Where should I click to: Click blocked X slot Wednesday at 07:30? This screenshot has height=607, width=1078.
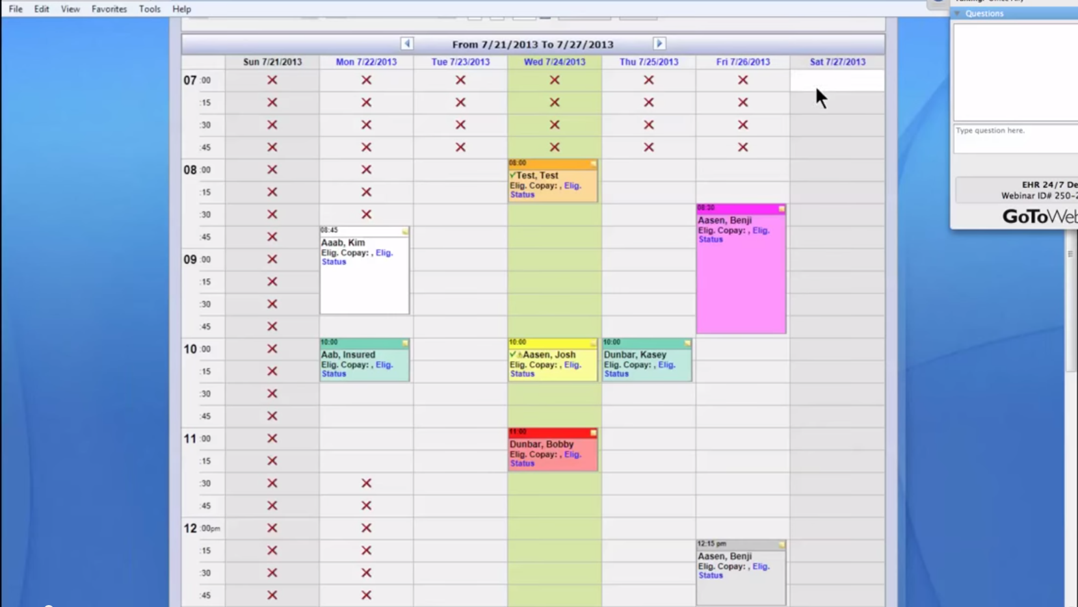[555, 125]
